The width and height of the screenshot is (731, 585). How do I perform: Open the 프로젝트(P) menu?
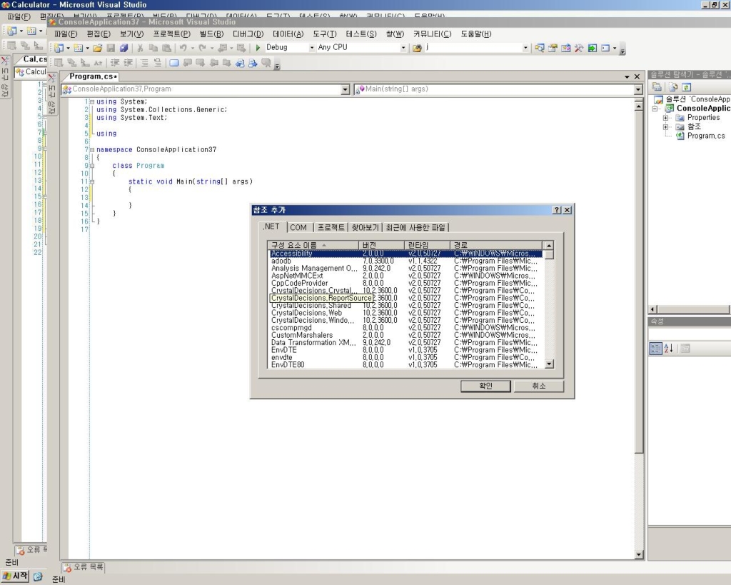point(171,34)
